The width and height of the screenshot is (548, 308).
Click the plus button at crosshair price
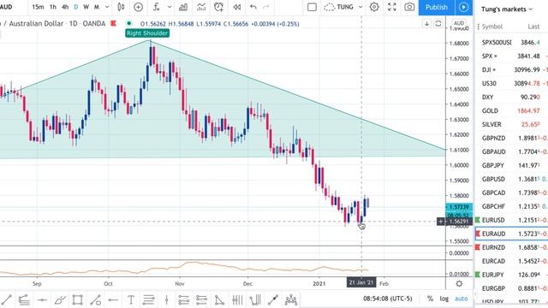click(441, 221)
